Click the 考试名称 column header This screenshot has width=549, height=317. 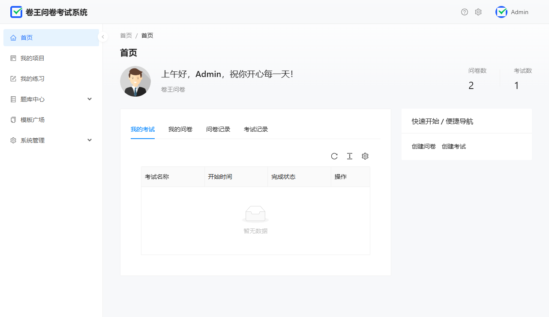click(173, 177)
